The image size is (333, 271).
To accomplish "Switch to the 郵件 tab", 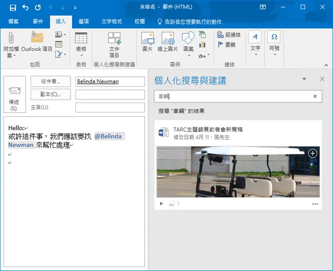I will click(x=38, y=22).
